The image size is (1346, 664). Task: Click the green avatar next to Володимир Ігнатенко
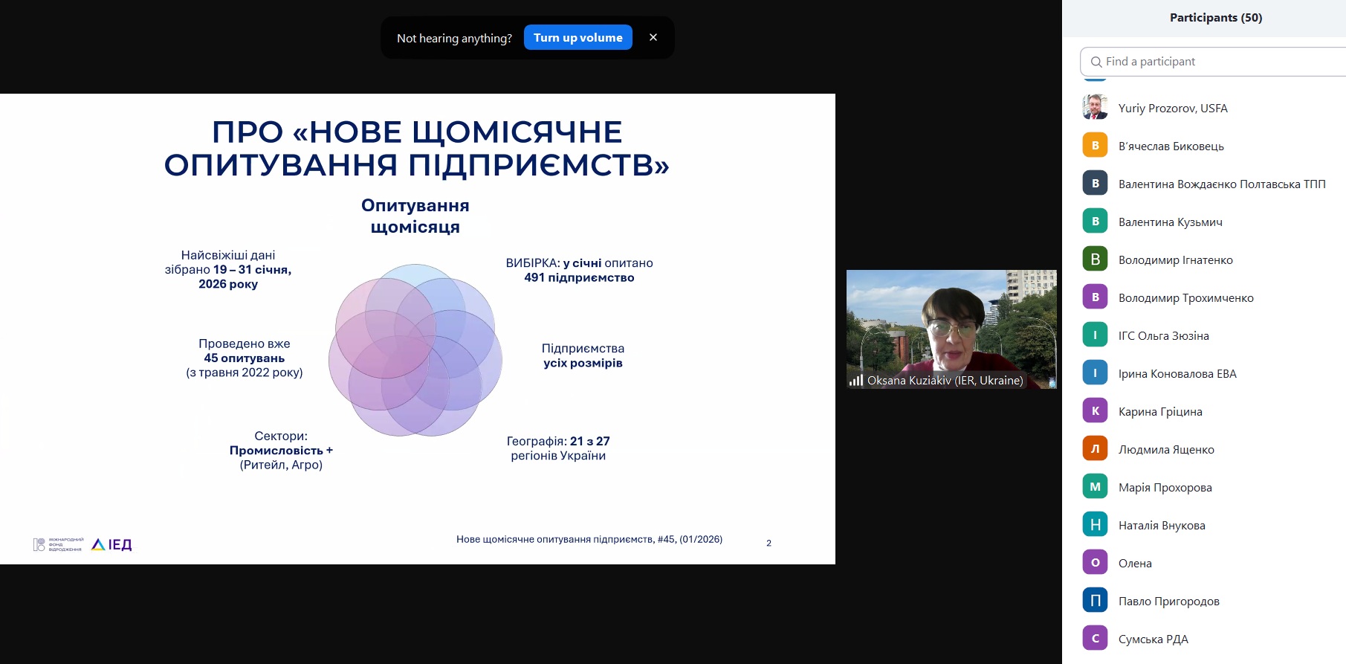tap(1095, 260)
